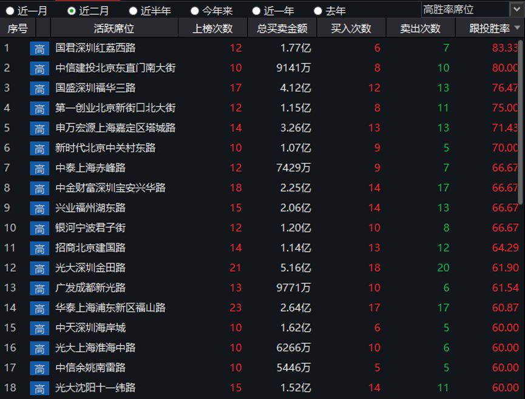Sort by 卖出次数 column
Viewport: 525px width, 399px height.
pos(421,28)
